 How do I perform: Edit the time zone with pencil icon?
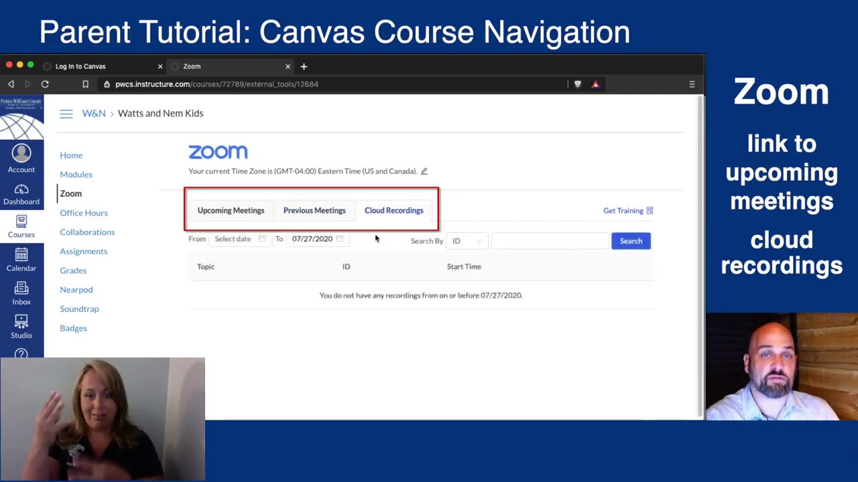pos(424,171)
